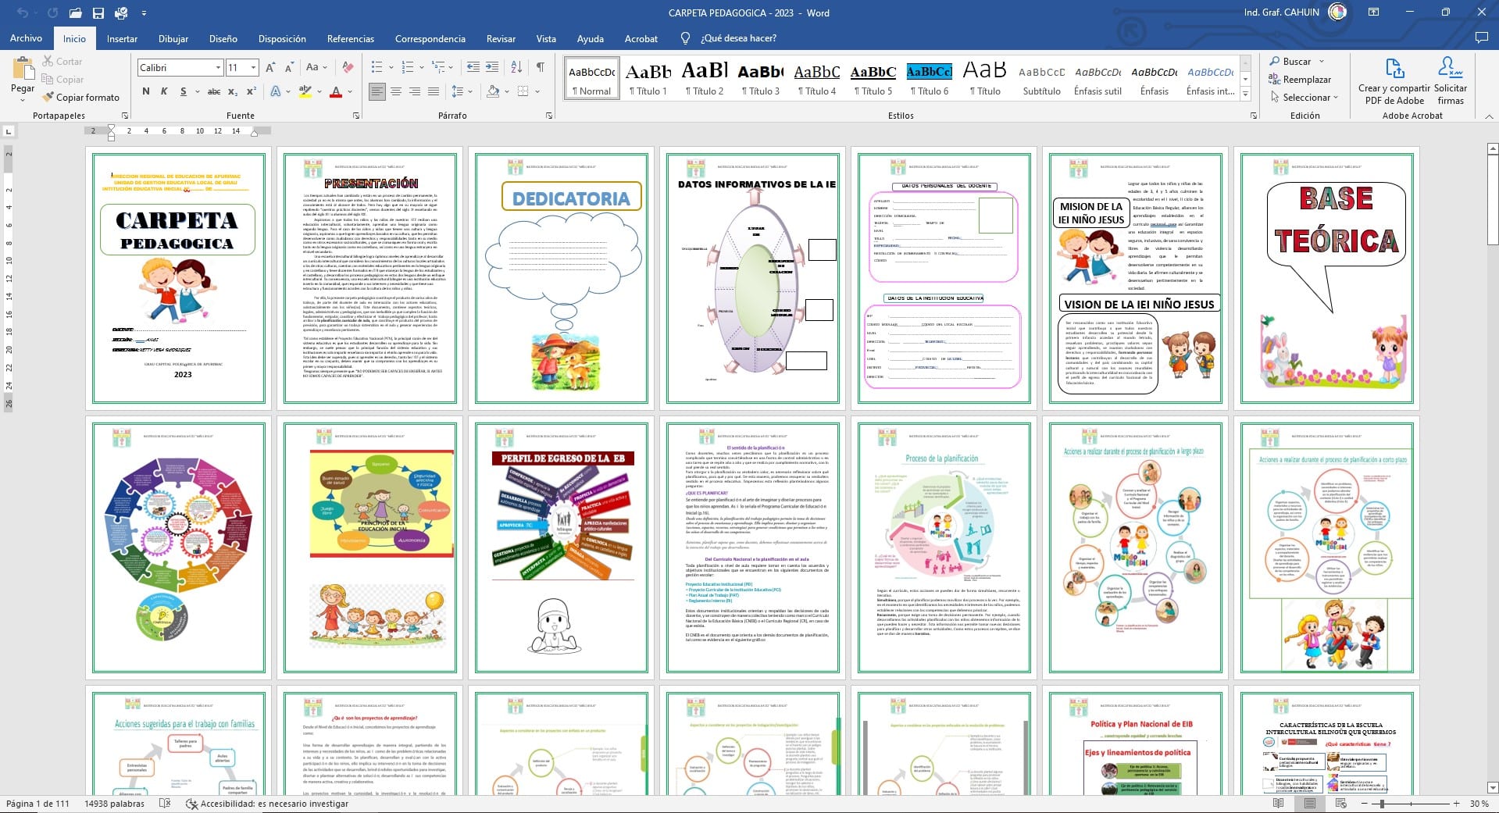
Task: Switch to the Referencias tab
Action: point(351,38)
